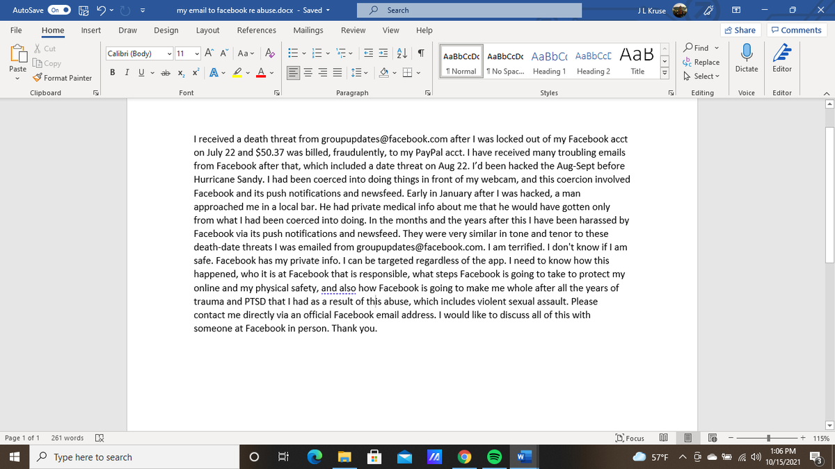
Task: Open the File menu
Action: 15,31
